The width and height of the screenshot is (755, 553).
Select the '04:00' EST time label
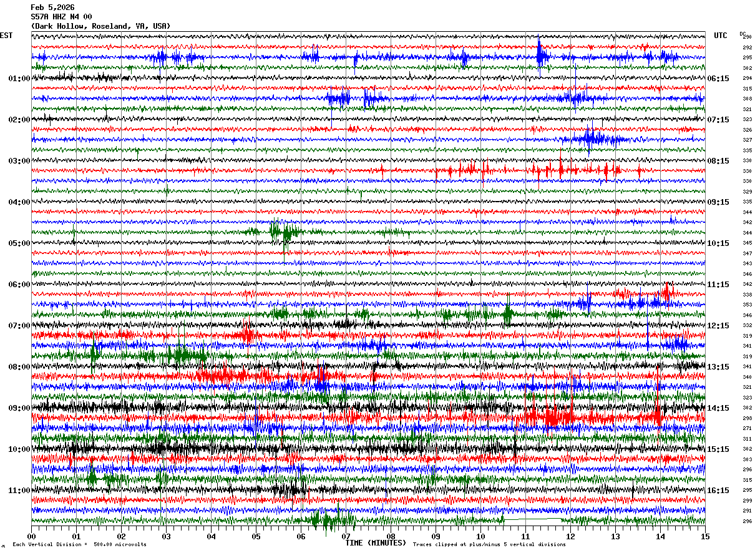click(19, 202)
